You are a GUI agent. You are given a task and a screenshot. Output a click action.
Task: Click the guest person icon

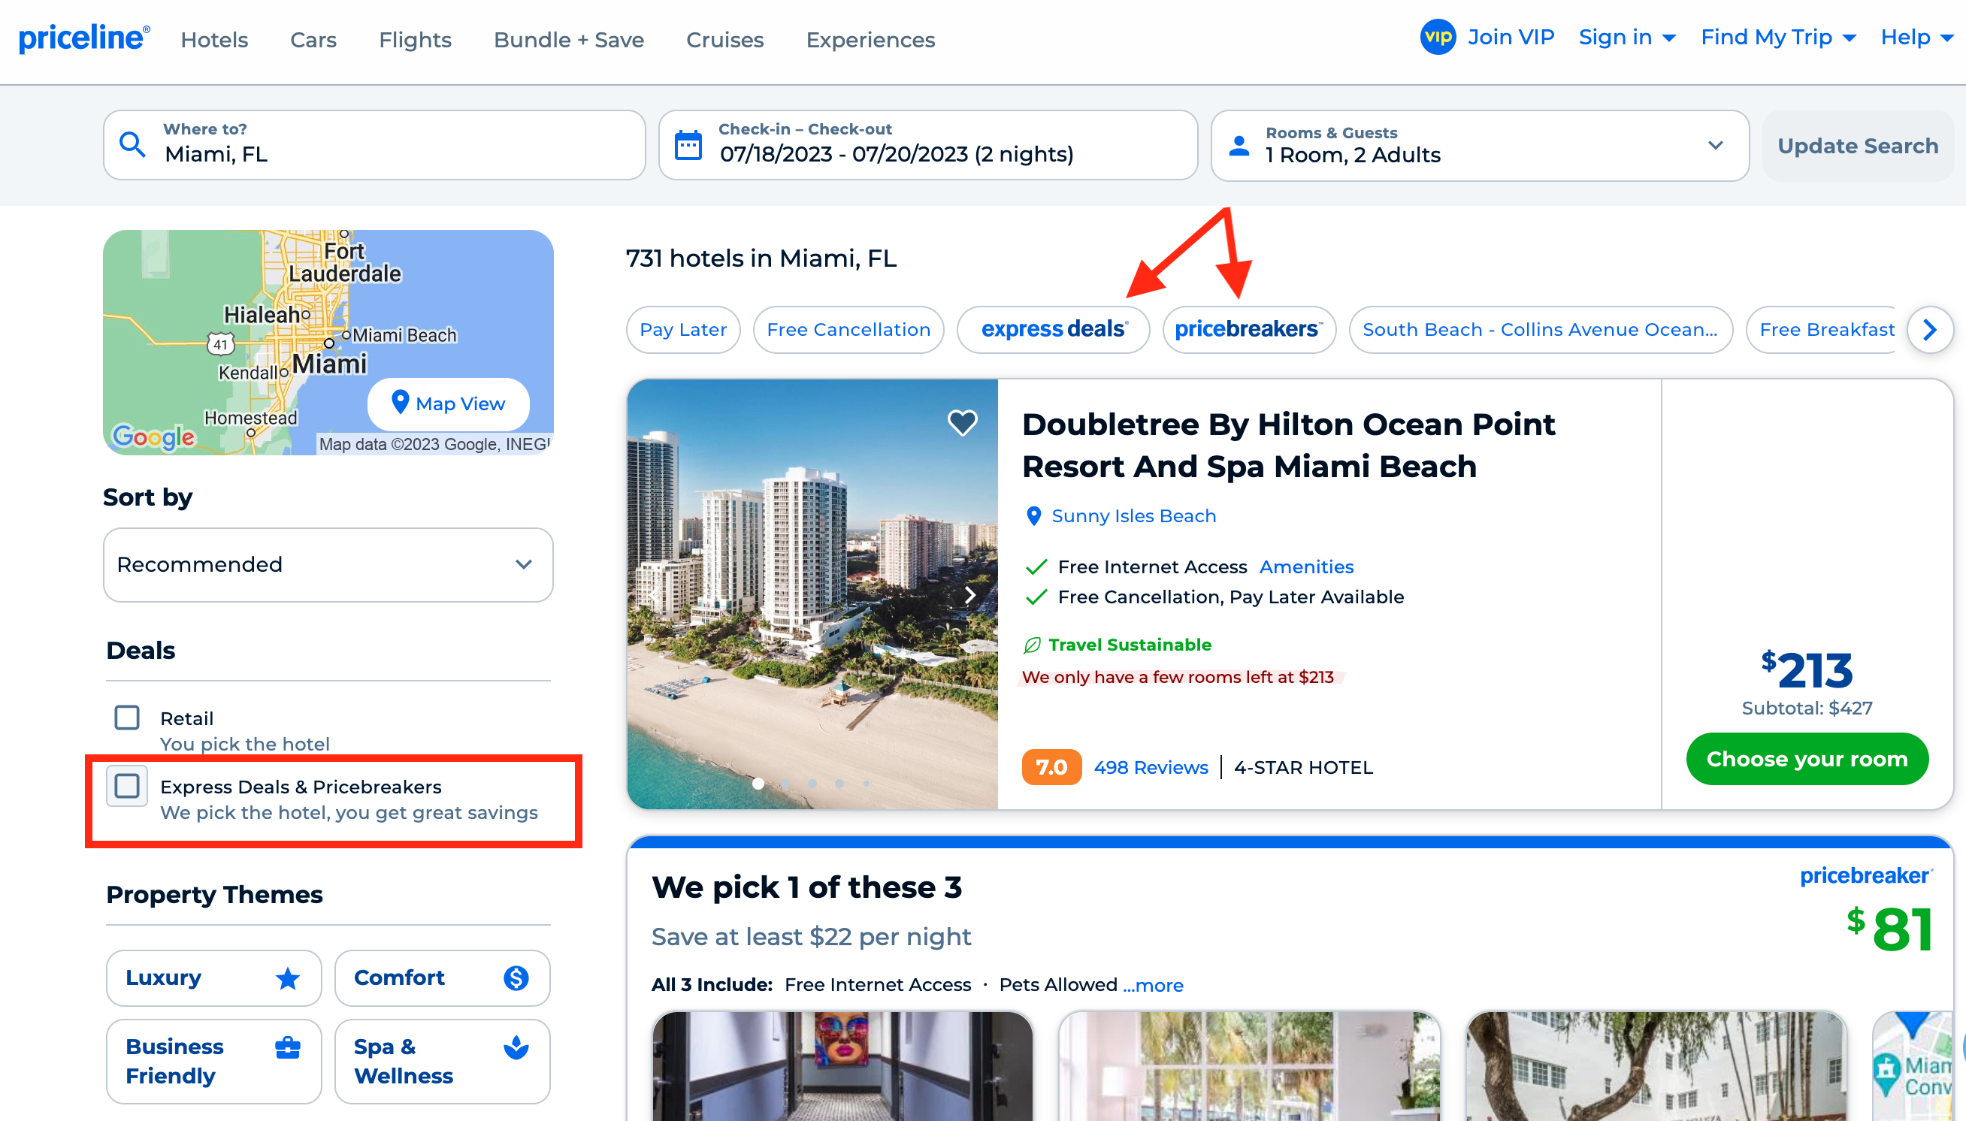coord(1239,146)
